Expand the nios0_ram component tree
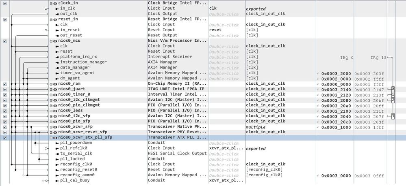Image resolution: width=406 pixels, height=186 pixels. click(51, 84)
